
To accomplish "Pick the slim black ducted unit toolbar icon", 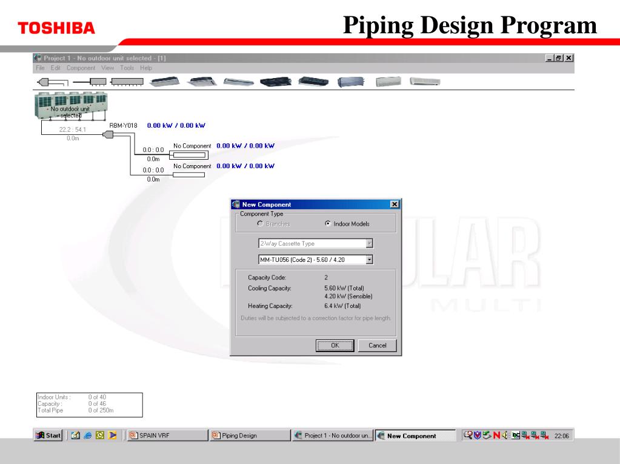I will tap(313, 82).
